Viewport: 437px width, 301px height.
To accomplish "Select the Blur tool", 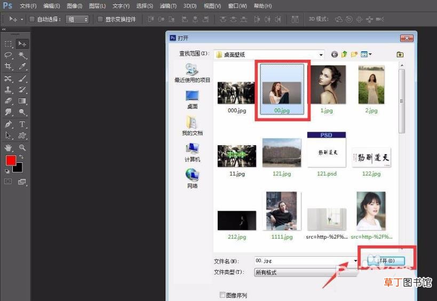I will 9,112.
